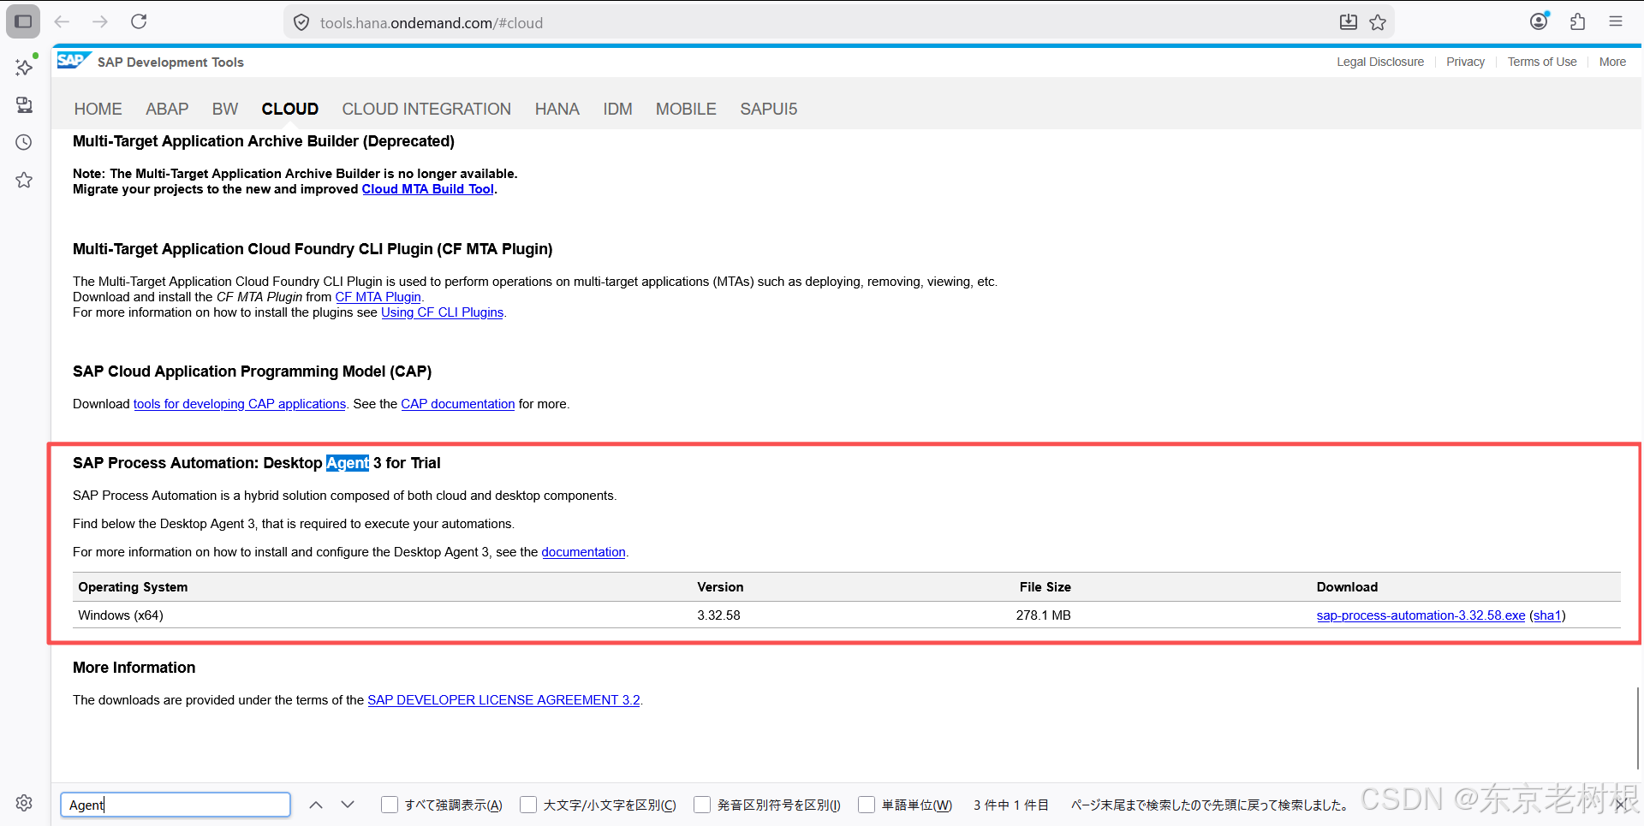The width and height of the screenshot is (1644, 826).
Task: Open the account profile icon
Action: click(x=1540, y=21)
